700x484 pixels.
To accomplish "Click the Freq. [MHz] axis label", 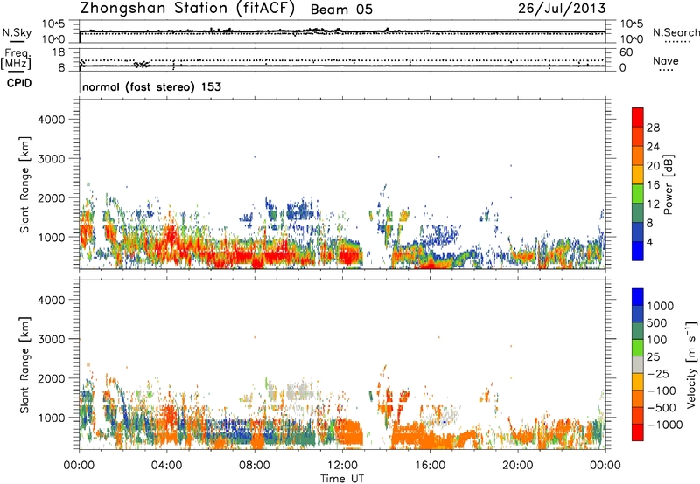I will [16, 59].
